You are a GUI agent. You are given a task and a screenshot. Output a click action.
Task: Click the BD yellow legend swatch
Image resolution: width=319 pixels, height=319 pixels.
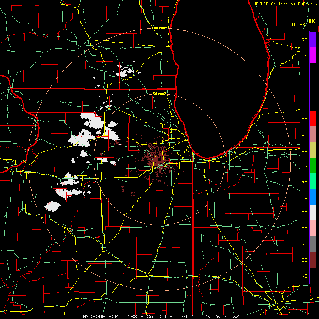(313, 150)
